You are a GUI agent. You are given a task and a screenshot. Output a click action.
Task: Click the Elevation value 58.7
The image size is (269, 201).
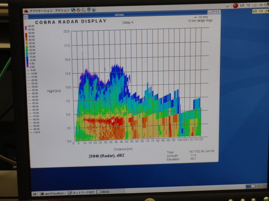pyautogui.click(x=193, y=159)
